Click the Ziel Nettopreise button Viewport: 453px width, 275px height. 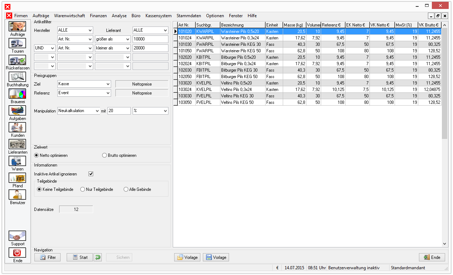tap(142, 84)
